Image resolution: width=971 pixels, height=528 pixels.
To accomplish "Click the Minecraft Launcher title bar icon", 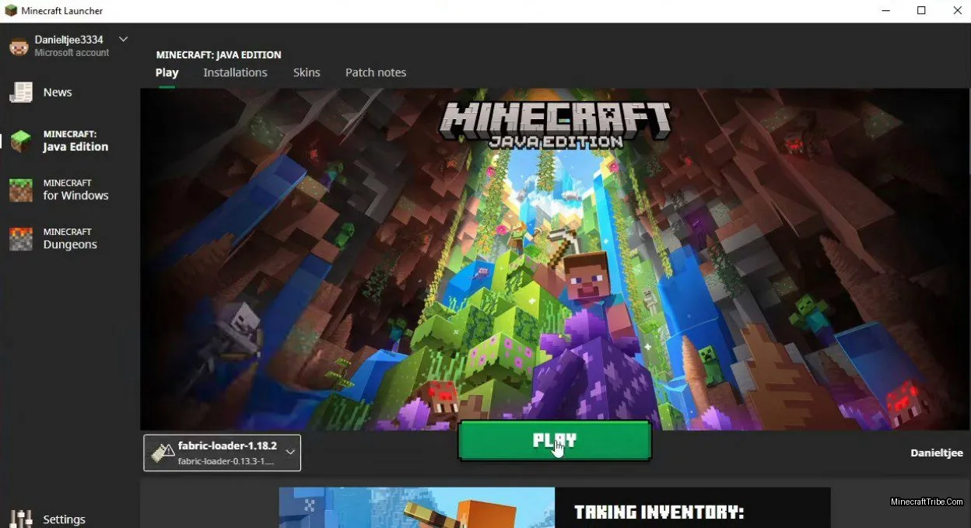I will (x=11, y=11).
